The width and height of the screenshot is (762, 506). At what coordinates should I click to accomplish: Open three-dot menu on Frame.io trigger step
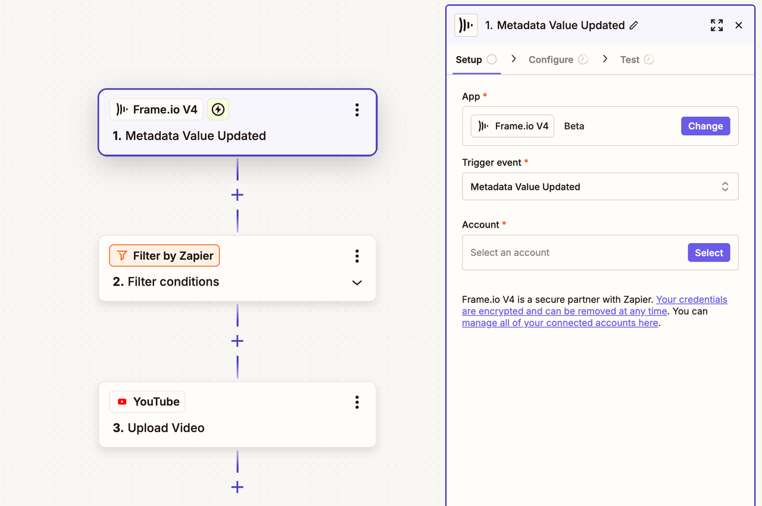pos(357,110)
